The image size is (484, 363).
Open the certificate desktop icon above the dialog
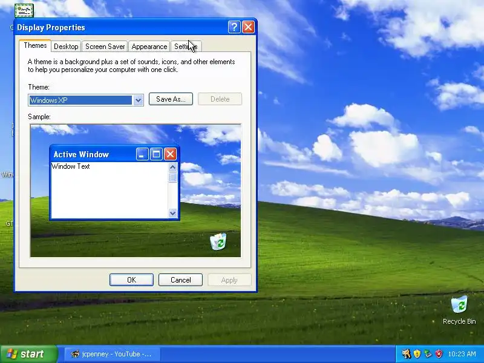click(x=24, y=10)
